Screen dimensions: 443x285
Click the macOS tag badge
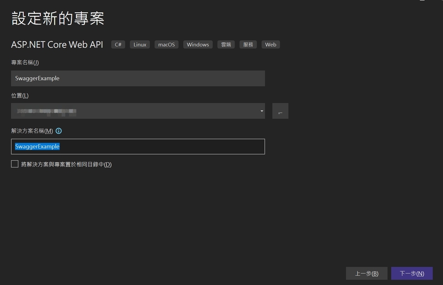coord(166,44)
